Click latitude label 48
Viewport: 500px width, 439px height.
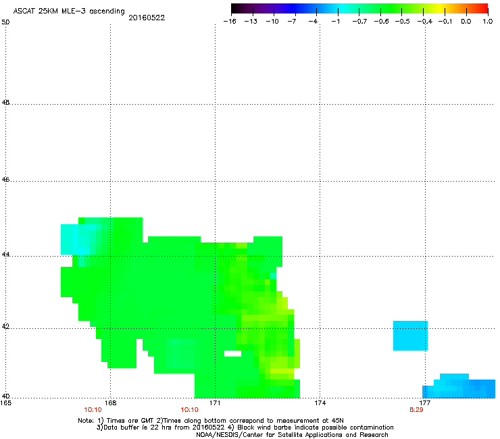(5, 103)
